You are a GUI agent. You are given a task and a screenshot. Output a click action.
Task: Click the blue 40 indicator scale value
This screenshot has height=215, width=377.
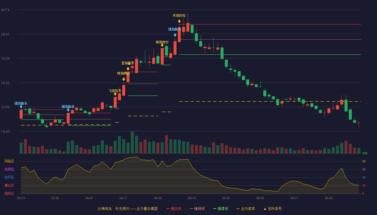(x=364, y=177)
